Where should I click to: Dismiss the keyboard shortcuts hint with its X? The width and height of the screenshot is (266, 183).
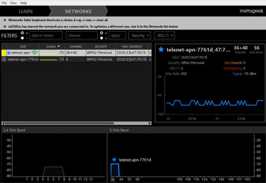coord(5,20)
